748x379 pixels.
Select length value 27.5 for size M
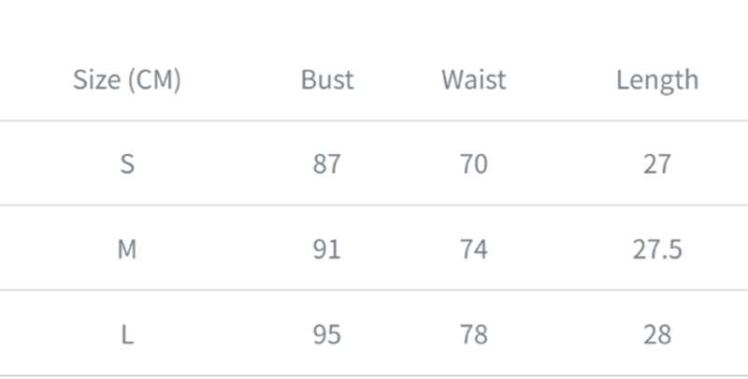[656, 249]
